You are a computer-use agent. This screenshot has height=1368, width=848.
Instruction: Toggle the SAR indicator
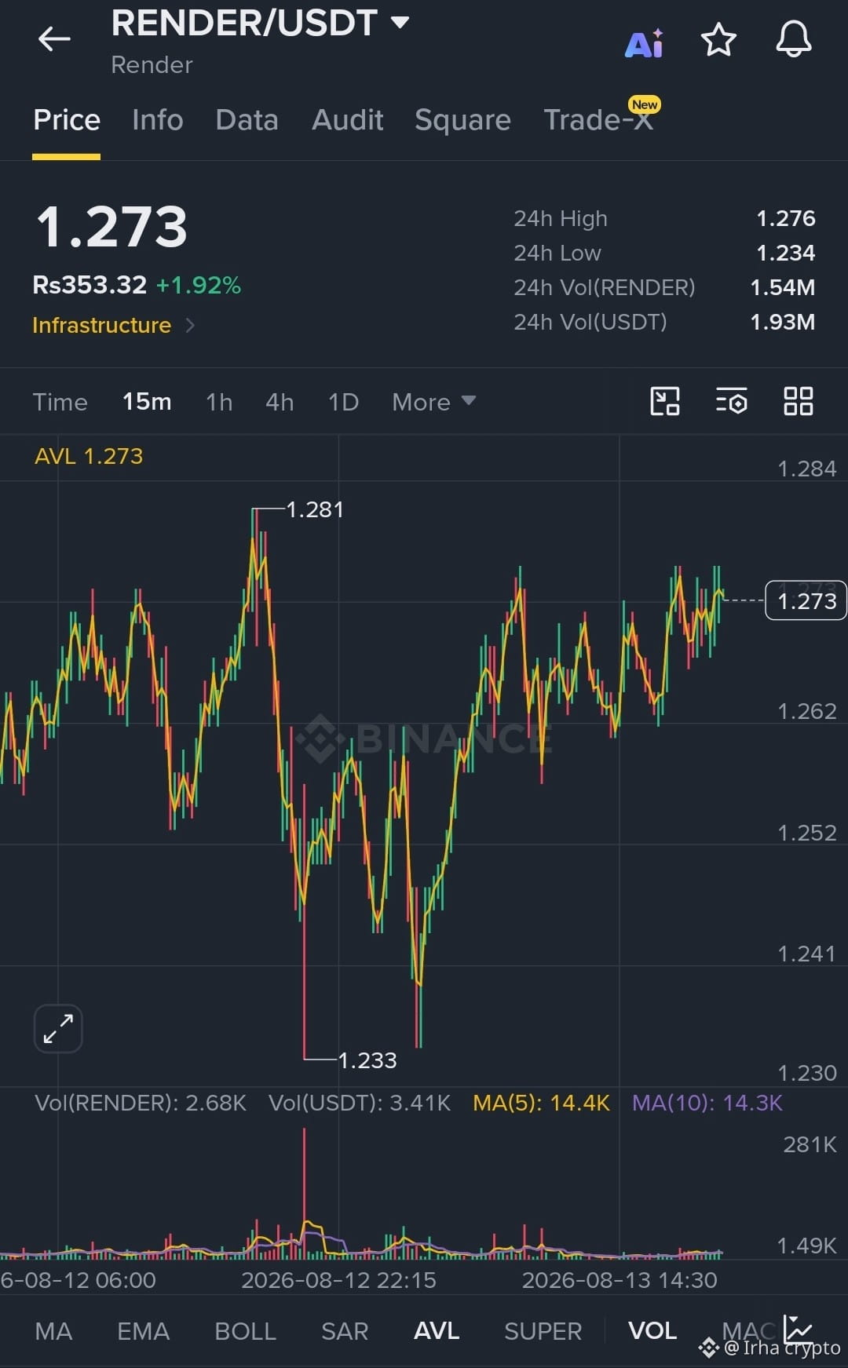(345, 1331)
